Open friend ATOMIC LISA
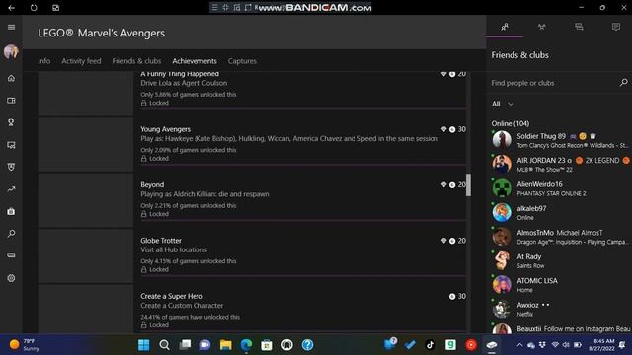This screenshot has height=355, width=632. [559, 285]
